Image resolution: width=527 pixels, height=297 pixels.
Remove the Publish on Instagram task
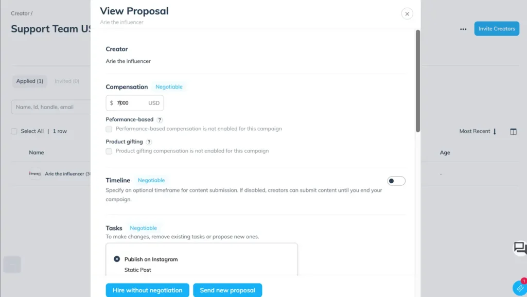(117, 259)
